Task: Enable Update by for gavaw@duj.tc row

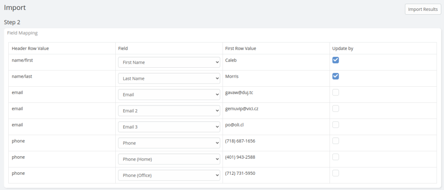Action: pos(336,92)
